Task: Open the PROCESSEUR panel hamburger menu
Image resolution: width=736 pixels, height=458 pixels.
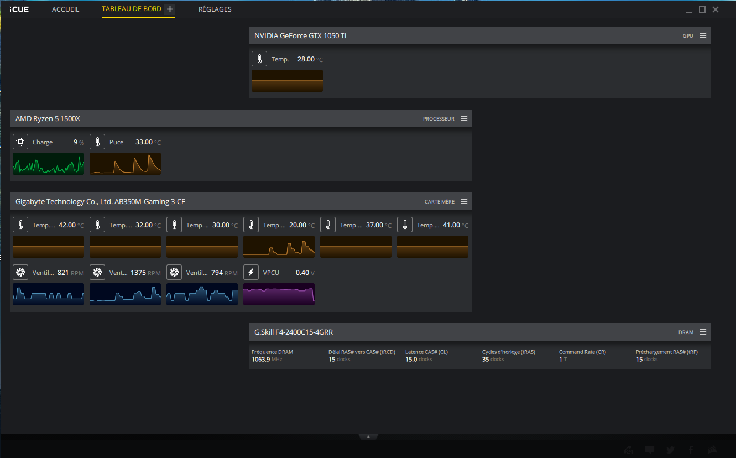Action: (x=464, y=118)
